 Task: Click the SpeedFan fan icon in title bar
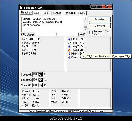(x=21, y=8)
